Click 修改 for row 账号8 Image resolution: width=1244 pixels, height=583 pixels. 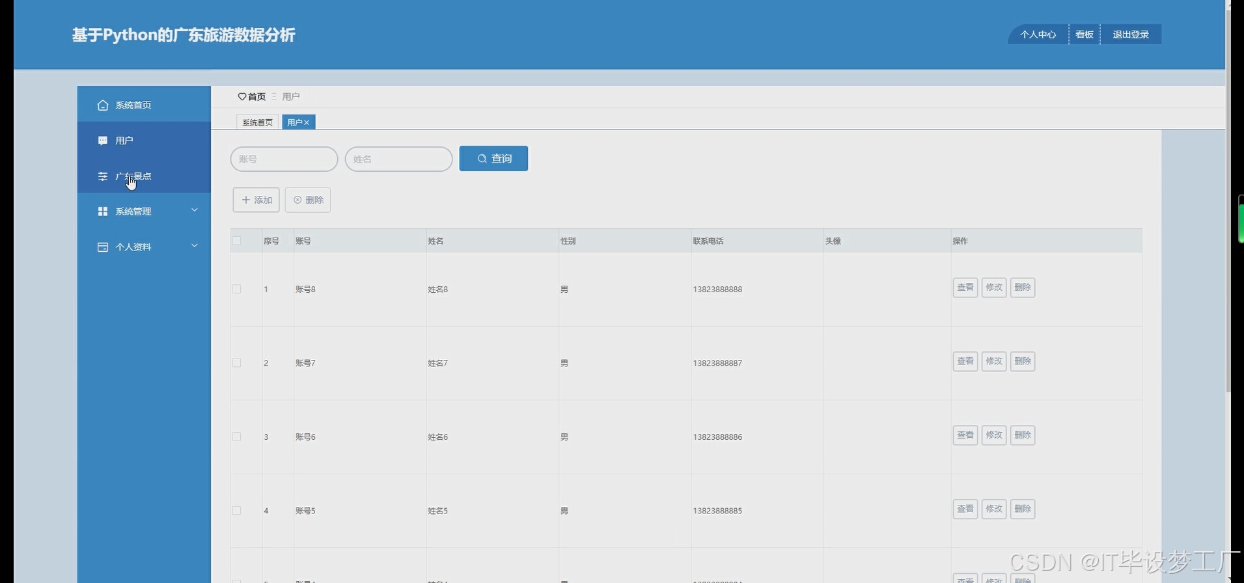[994, 288]
